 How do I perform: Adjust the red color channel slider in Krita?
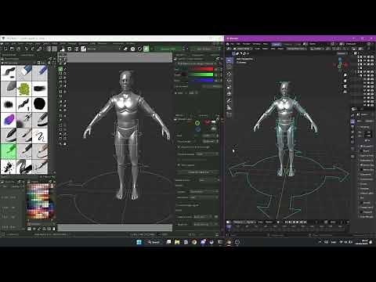click(x=201, y=69)
